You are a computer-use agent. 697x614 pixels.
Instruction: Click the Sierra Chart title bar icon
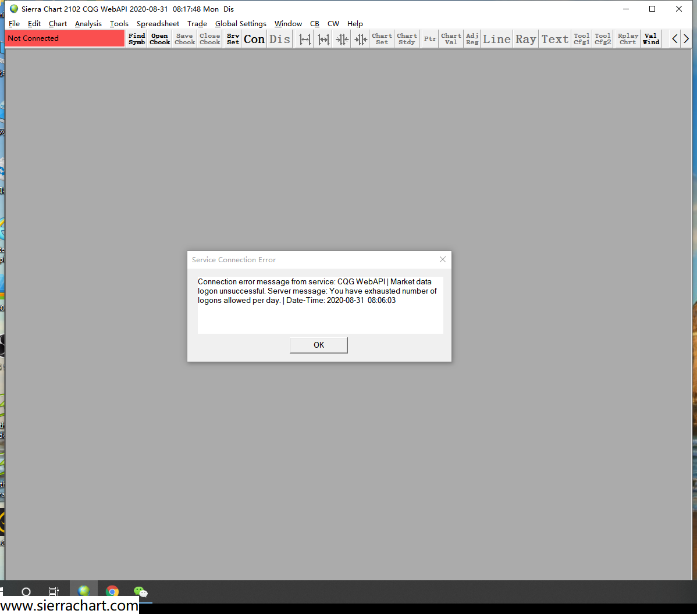coord(14,9)
